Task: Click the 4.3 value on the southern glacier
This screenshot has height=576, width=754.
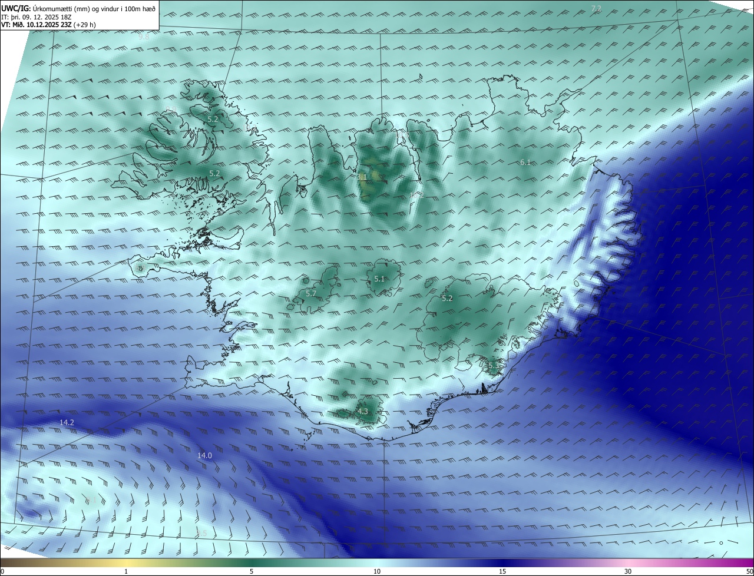Action: (362, 412)
